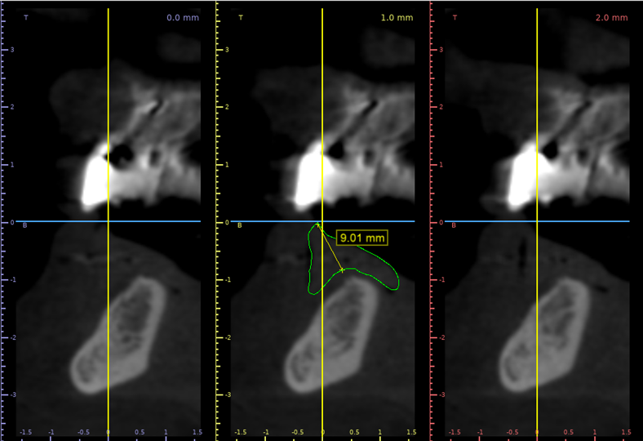Click the 1.0 mm slice position label
This screenshot has width=643, height=441.
tap(398, 17)
